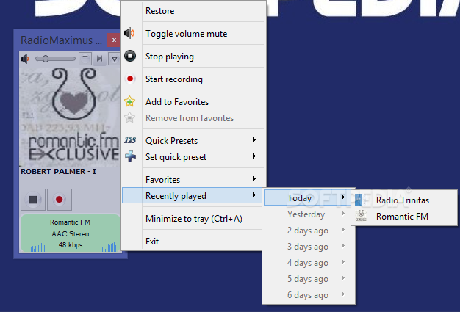Image resolution: width=460 pixels, height=312 pixels.
Task: Adjust the volume slider in RadioMaximus window
Action: pos(55,59)
